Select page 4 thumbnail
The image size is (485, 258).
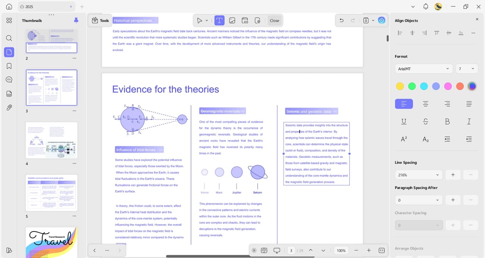pyautogui.click(x=51, y=140)
